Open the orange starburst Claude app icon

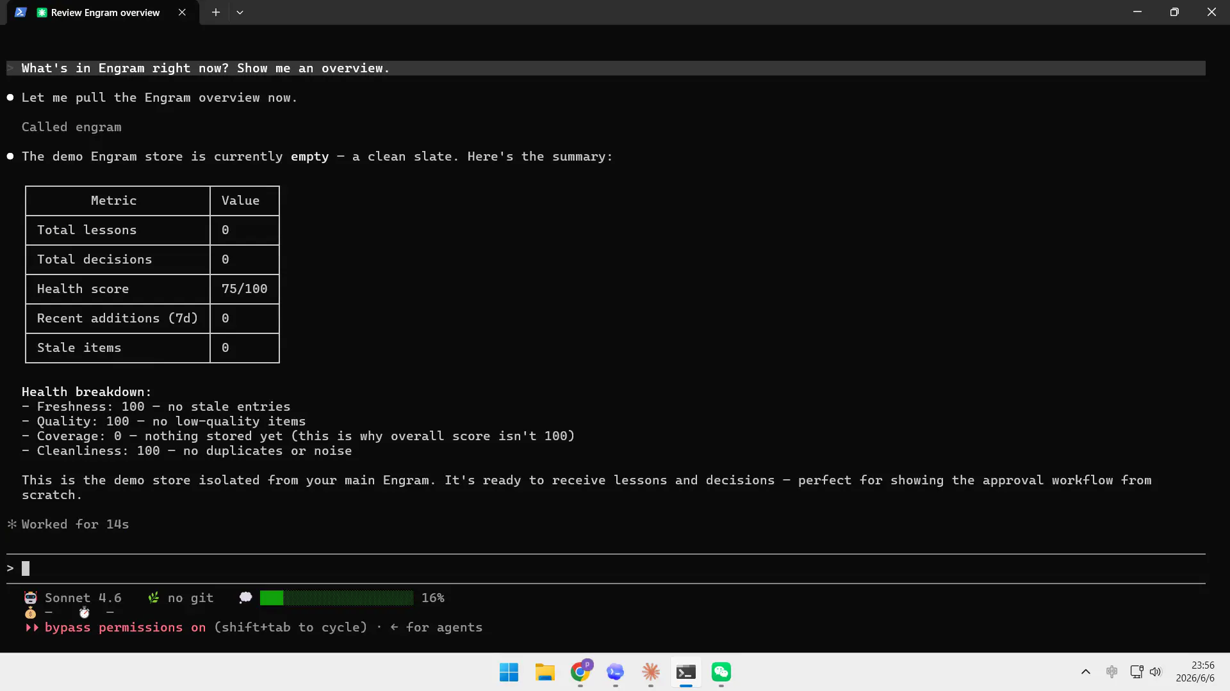(x=651, y=672)
